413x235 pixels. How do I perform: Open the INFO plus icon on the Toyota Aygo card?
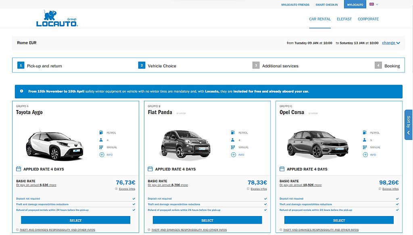coord(101,154)
